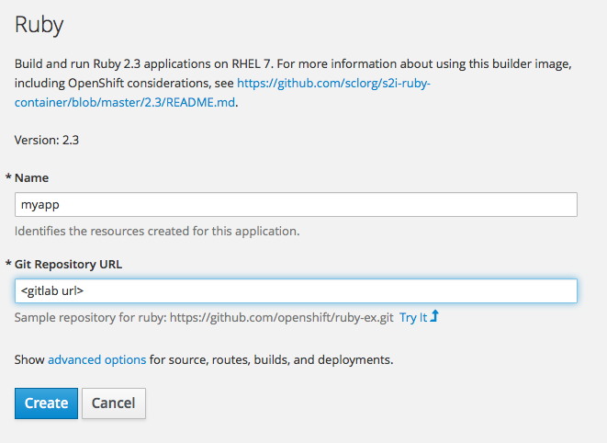Viewport: 607px width, 443px height.
Task: Click the arrow icon beside Try It
Action: click(435, 317)
